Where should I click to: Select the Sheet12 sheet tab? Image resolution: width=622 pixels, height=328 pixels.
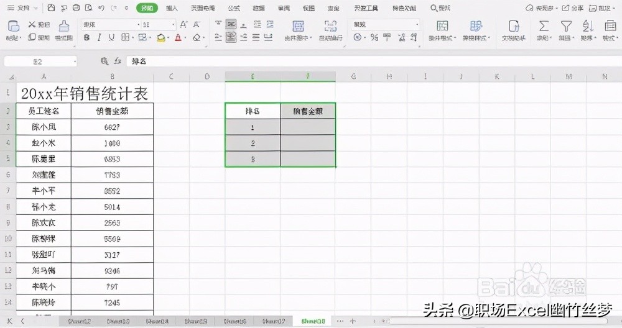(x=80, y=321)
